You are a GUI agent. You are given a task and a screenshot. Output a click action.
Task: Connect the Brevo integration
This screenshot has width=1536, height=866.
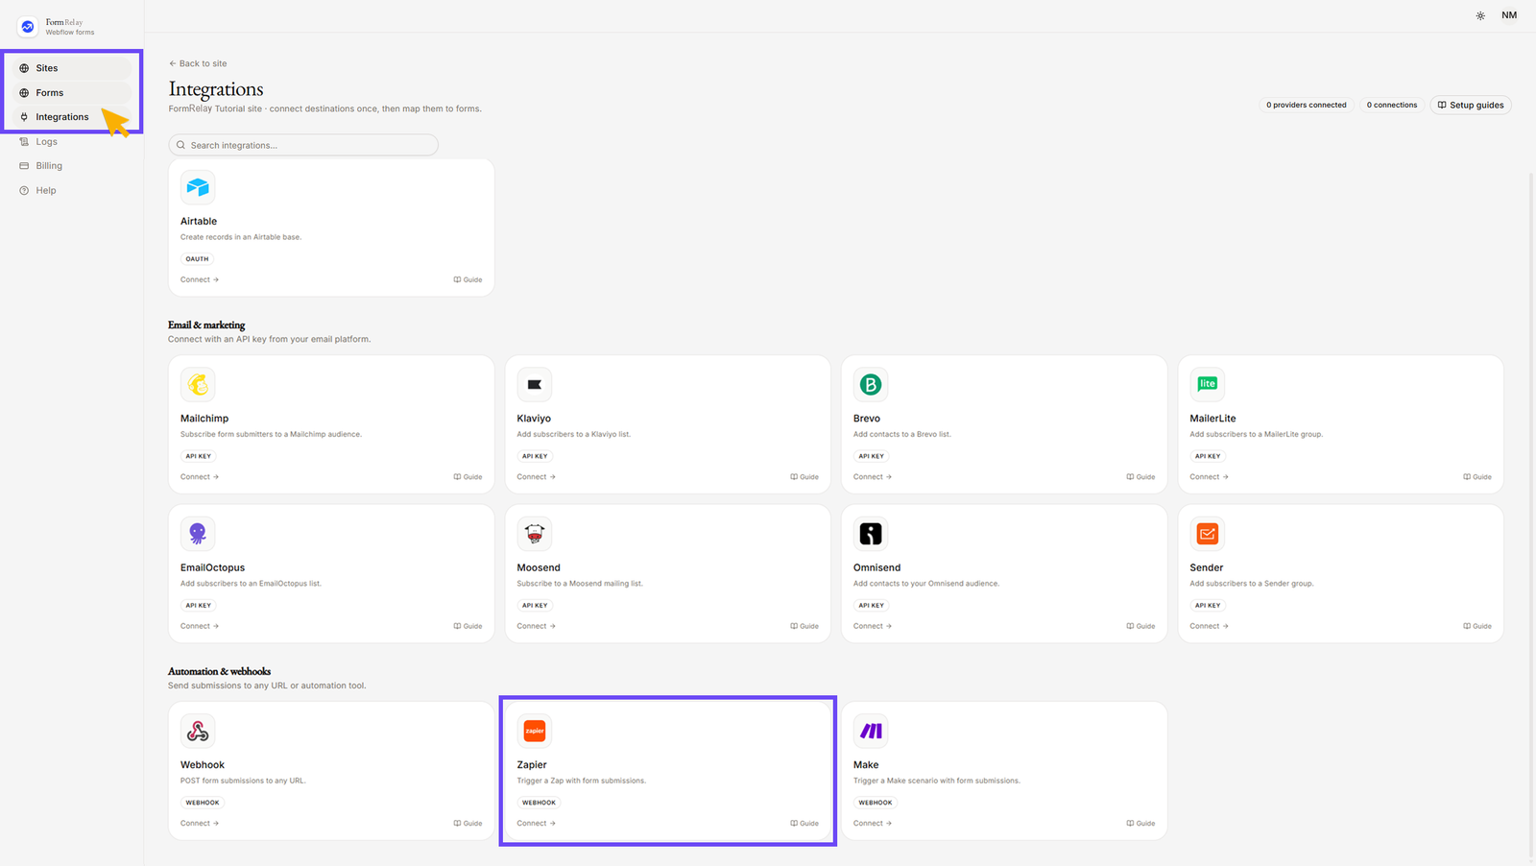tap(873, 477)
